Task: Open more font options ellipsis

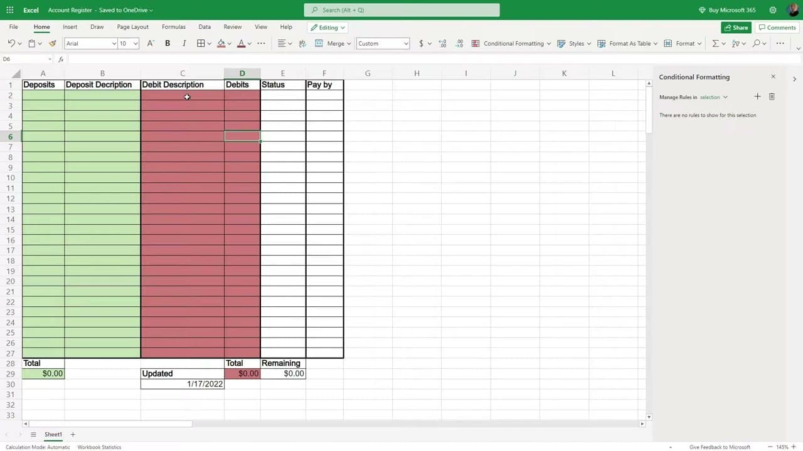Action: pyautogui.click(x=261, y=43)
